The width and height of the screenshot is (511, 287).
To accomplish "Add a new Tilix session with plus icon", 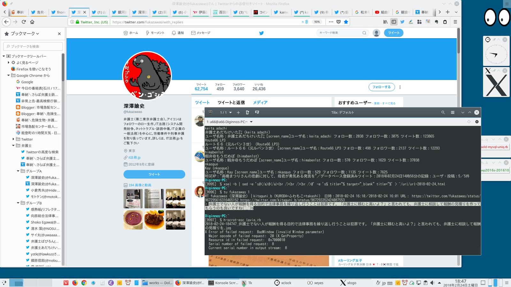I will 238,112.
